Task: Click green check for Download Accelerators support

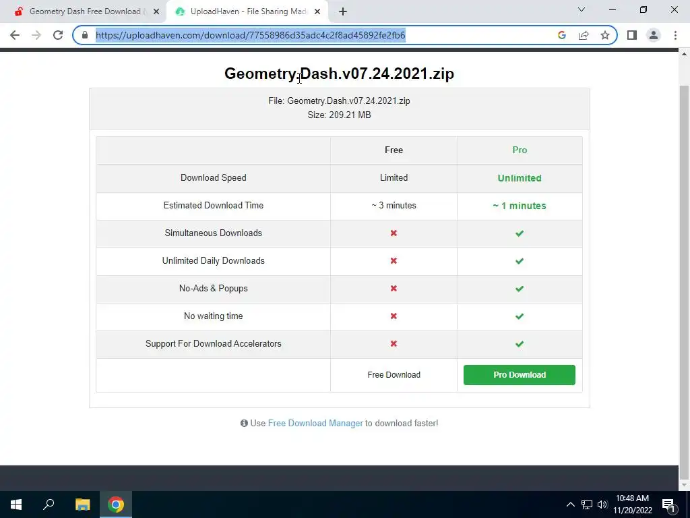Action: coord(520,345)
